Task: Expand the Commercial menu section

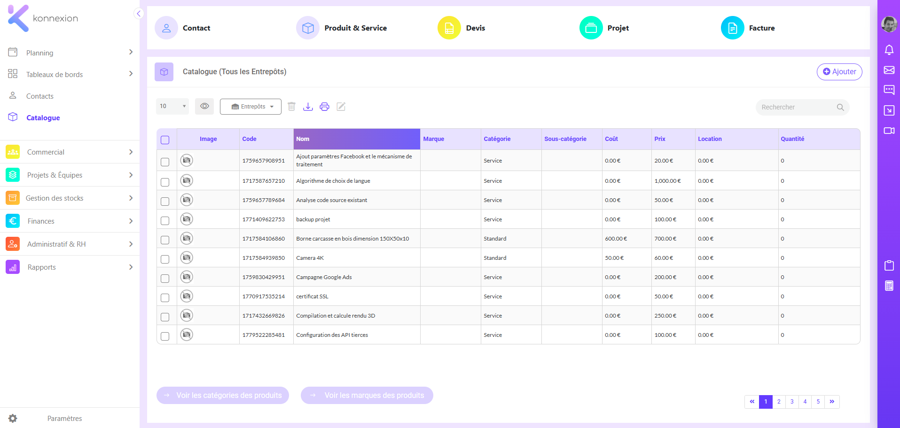Action: [x=70, y=152]
